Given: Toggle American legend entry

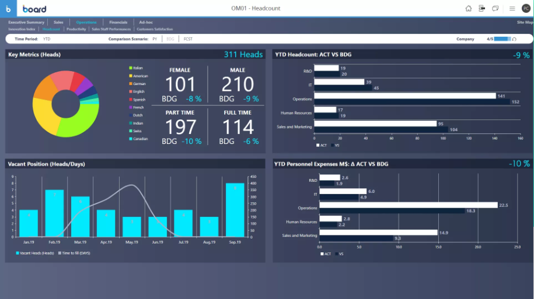Looking at the screenshot, I should click(138, 76).
